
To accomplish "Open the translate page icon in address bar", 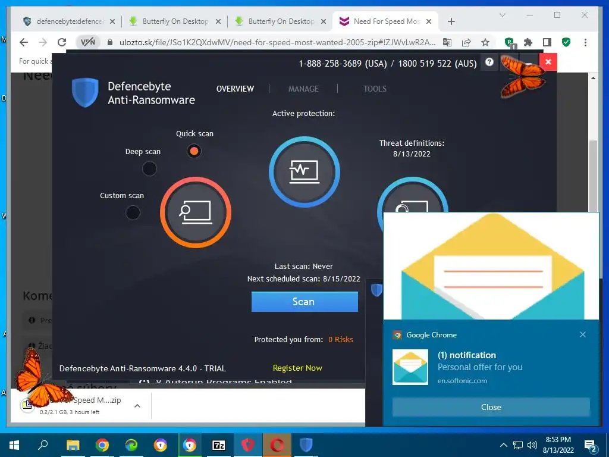I will tap(447, 42).
